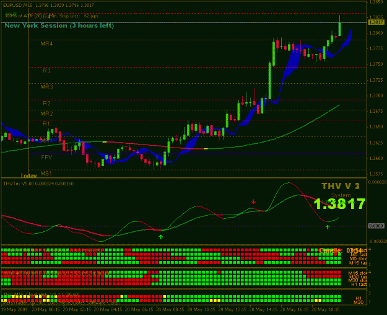Click 1.3575 on the price axis
Screen dimensions: 387x315
tap(376, 174)
